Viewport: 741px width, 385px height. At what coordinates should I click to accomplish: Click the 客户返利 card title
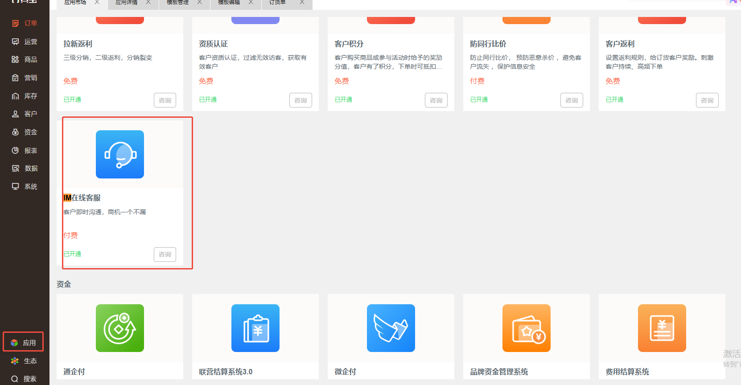620,44
